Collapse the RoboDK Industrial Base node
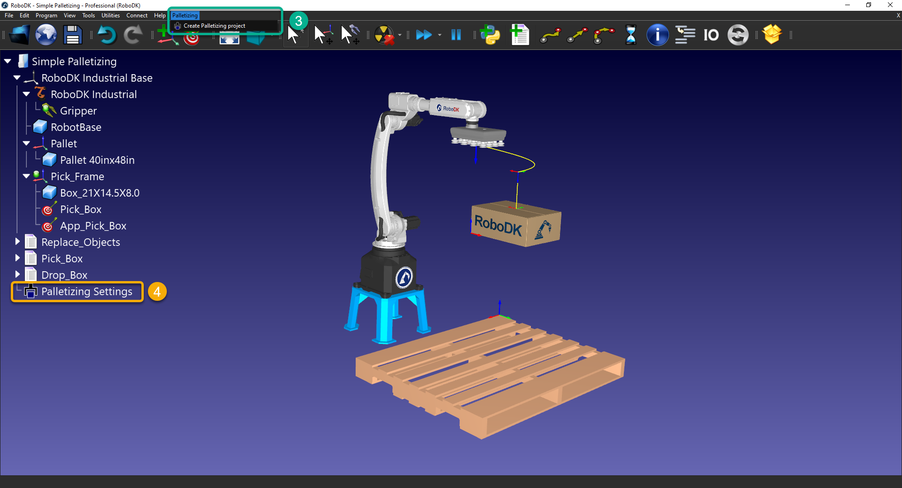This screenshot has height=488, width=902. coord(16,77)
